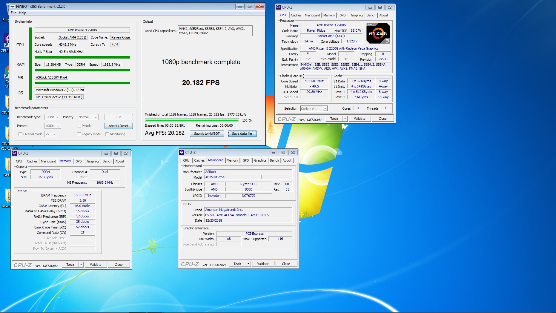The width and height of the screenshot is (556, 313).
Task: Click the CPU-Z icon in the Mainboard window title
Action: tap(182, 152)
